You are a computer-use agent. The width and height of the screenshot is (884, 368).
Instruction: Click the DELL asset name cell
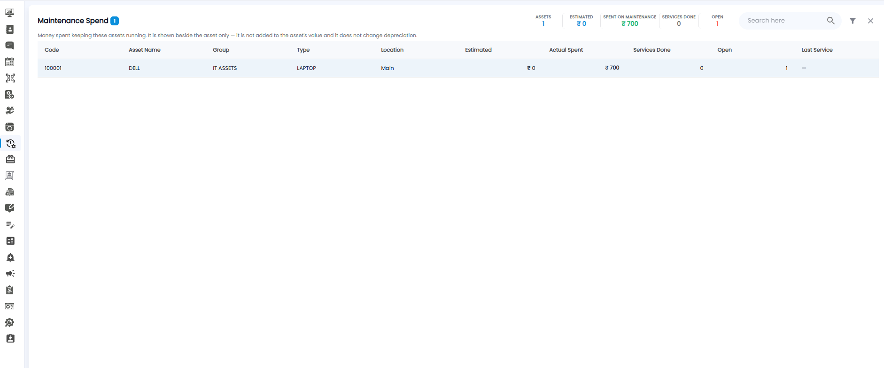[134, 68]
